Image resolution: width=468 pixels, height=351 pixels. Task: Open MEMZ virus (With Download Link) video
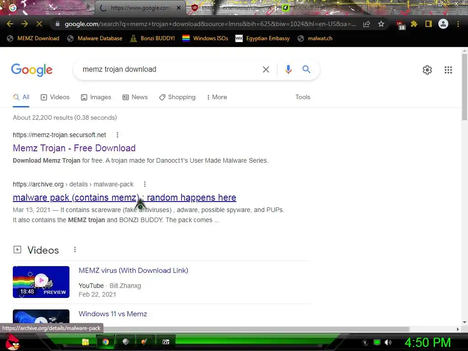pyautogui.click(x=133, y=271)
